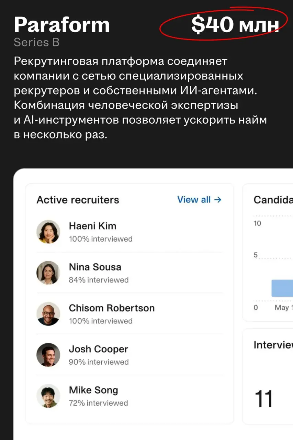The height and width of the screenshot is (440, 293).
Task: Click the arrow icon next to View all
Action: click(x=219, y=200)
